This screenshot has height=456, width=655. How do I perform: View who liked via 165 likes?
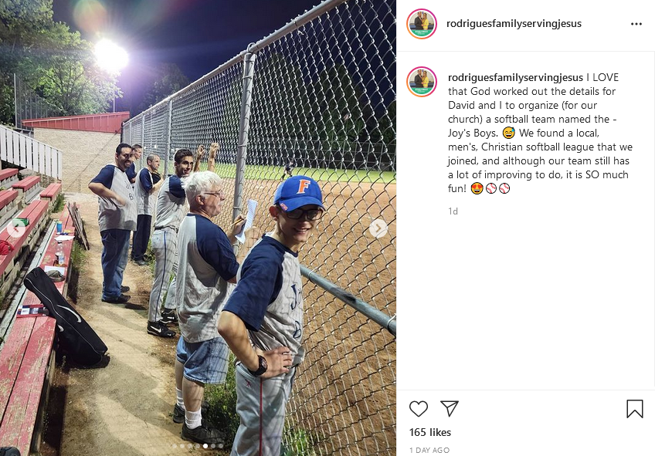(x=429, y=432)
